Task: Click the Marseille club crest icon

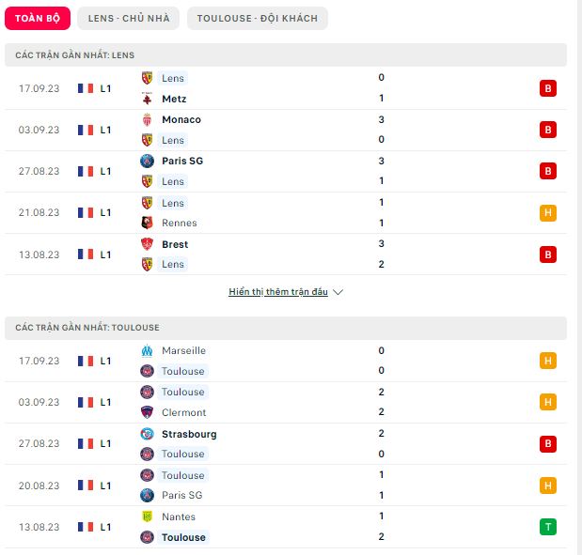Action: click(147, 350)
